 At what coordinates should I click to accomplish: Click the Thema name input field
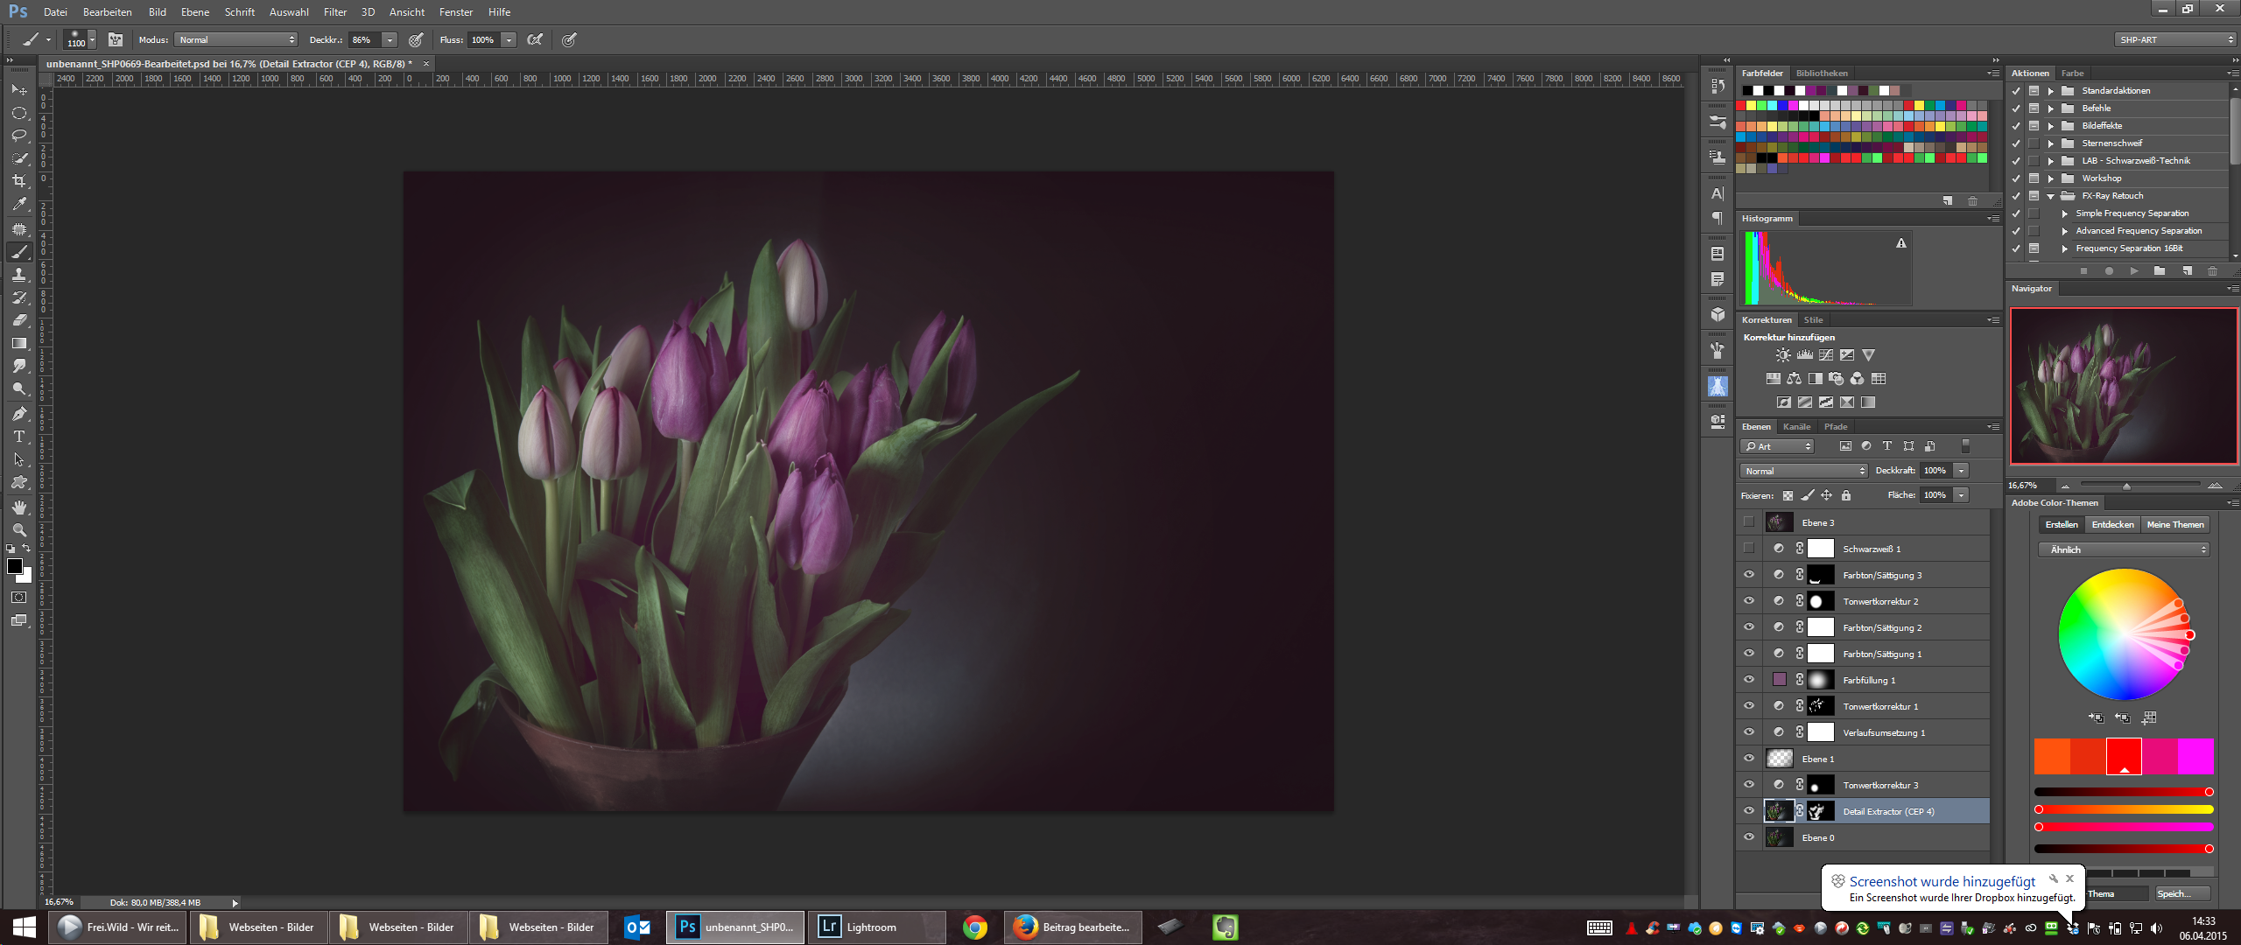(x=2118, y=893)
